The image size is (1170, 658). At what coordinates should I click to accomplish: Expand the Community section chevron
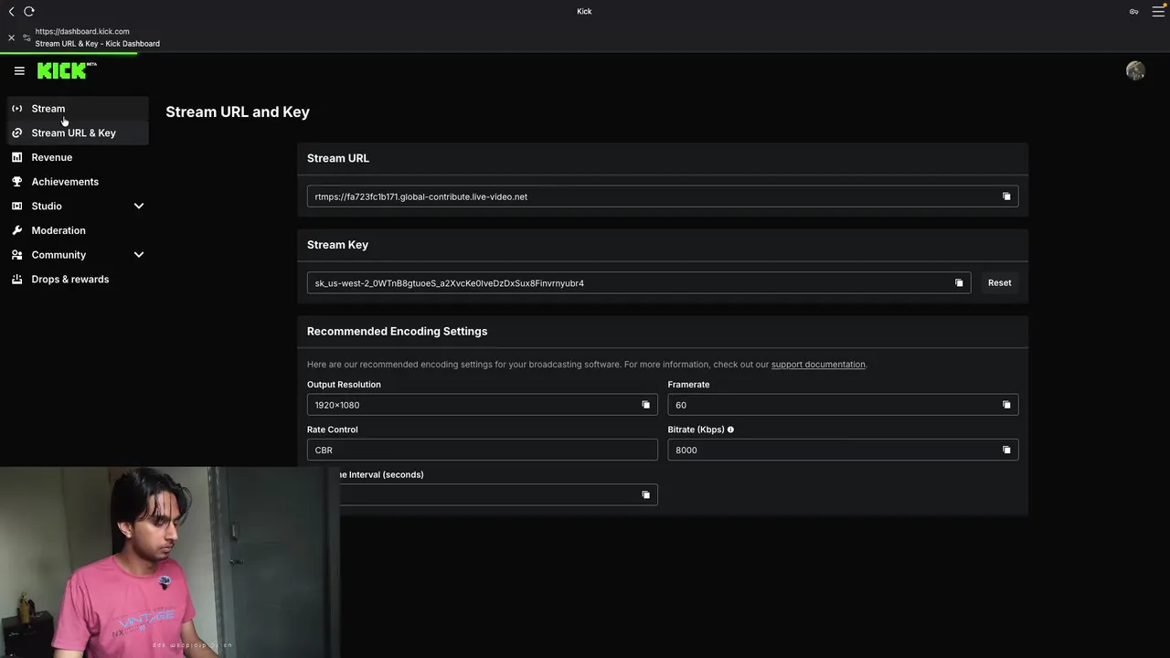(x=139, y=255)
